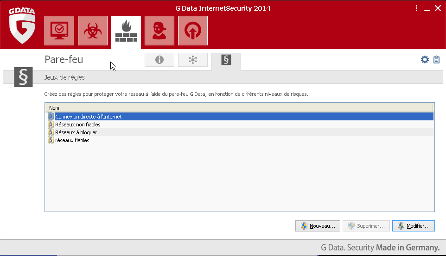Click the G Data shield logo
The width and height of the screenshot is (446, 256).
click(22, 25)
